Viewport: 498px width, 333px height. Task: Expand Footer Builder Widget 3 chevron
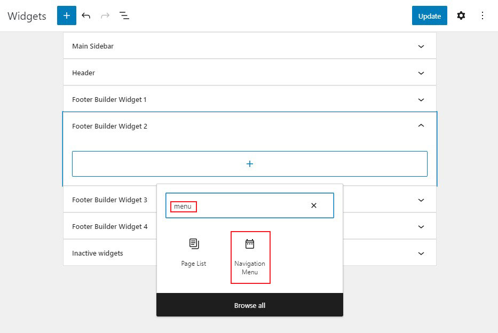click(421, 200)
